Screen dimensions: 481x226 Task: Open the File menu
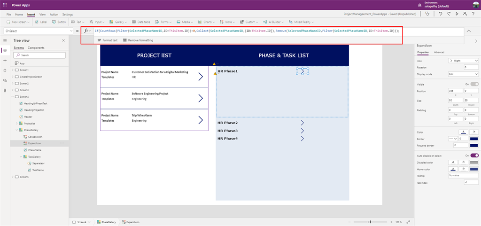coord(8,15)
